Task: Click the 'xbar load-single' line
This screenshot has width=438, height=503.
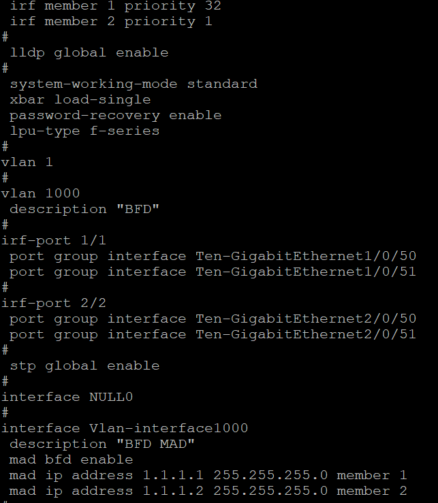Action: [80, 99]
